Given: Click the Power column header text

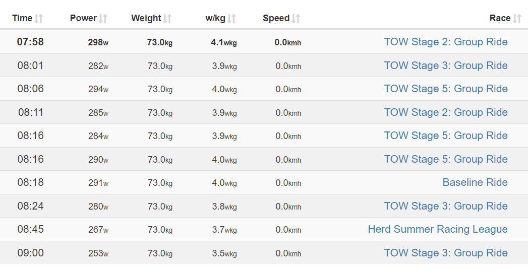Looking at the screenshot, I should click(83, 18).
